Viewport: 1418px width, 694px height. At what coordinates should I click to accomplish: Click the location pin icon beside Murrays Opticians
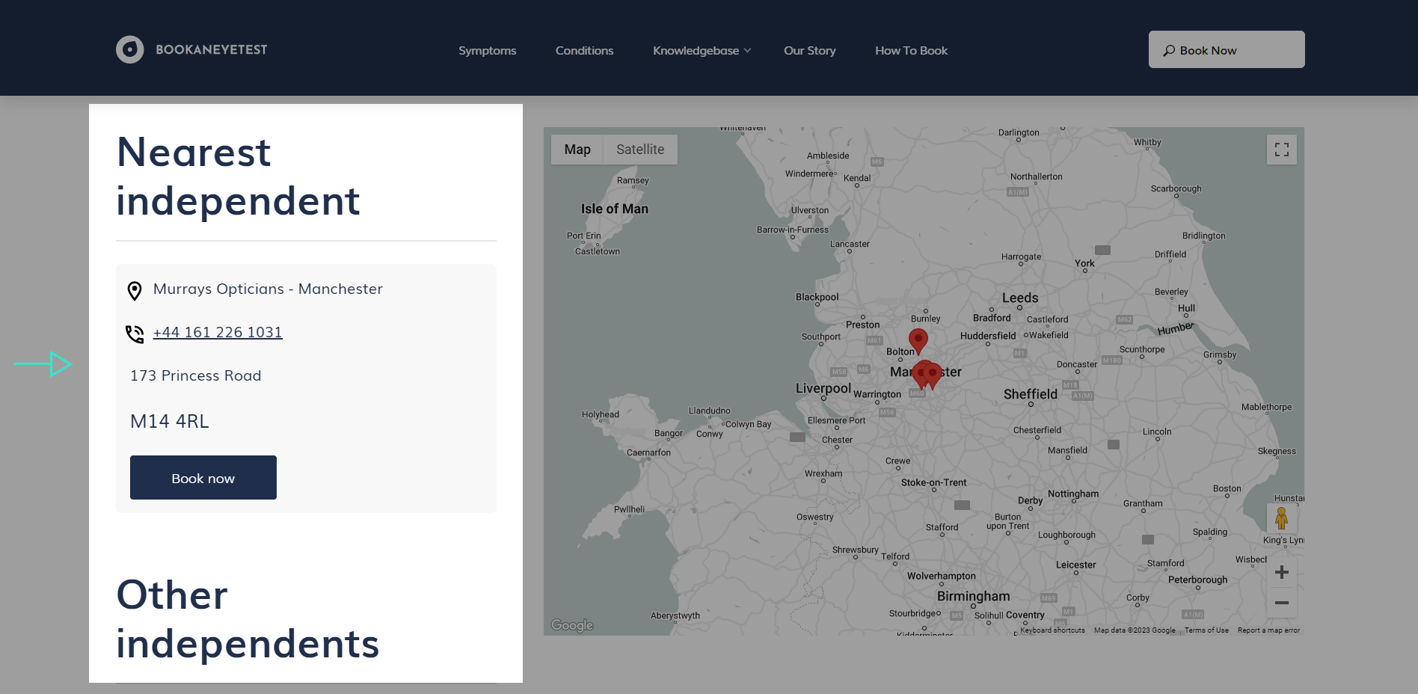135,290
